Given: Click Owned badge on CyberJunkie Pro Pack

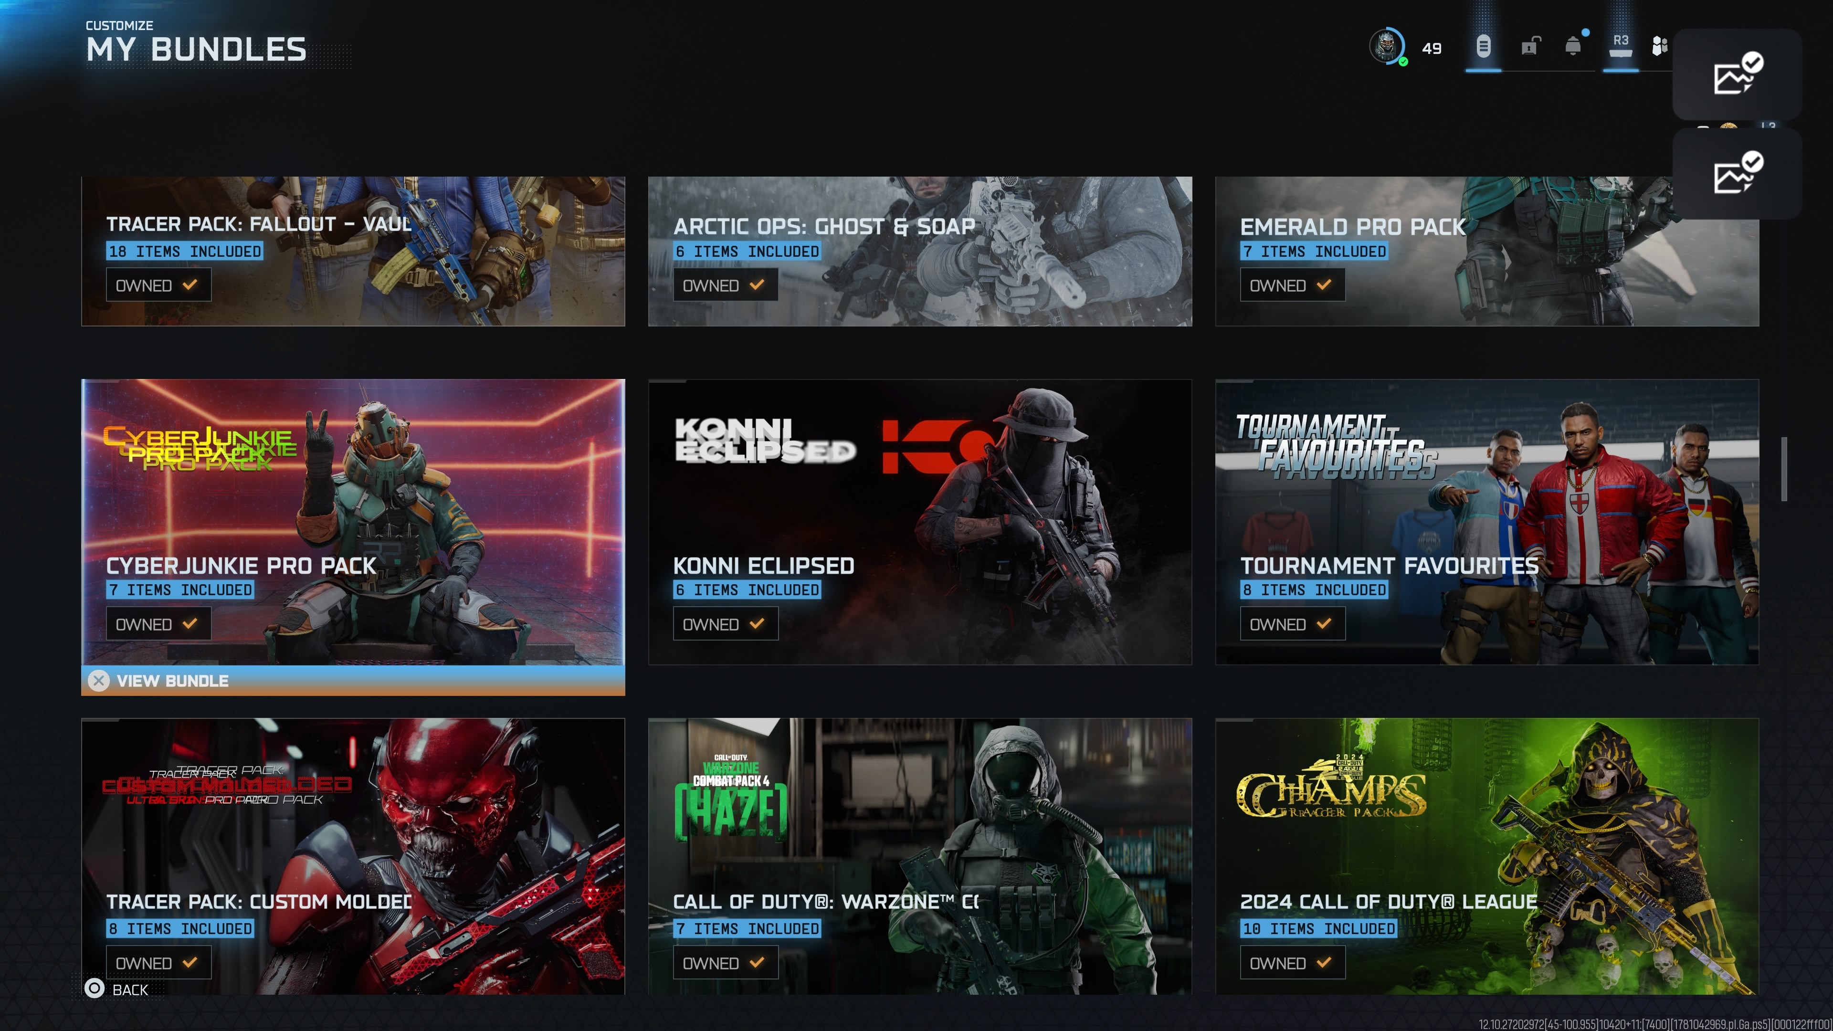Looking at the screenshot, I should 158,624.
